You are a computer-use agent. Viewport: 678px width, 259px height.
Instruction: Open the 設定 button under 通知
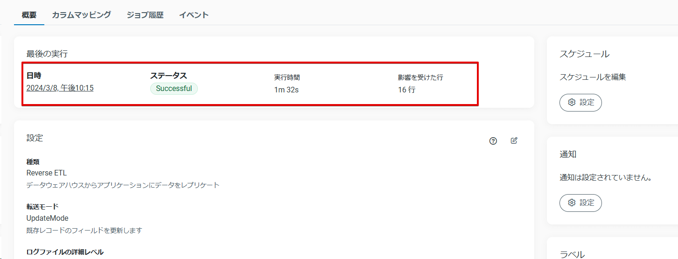tap(580, 203)
